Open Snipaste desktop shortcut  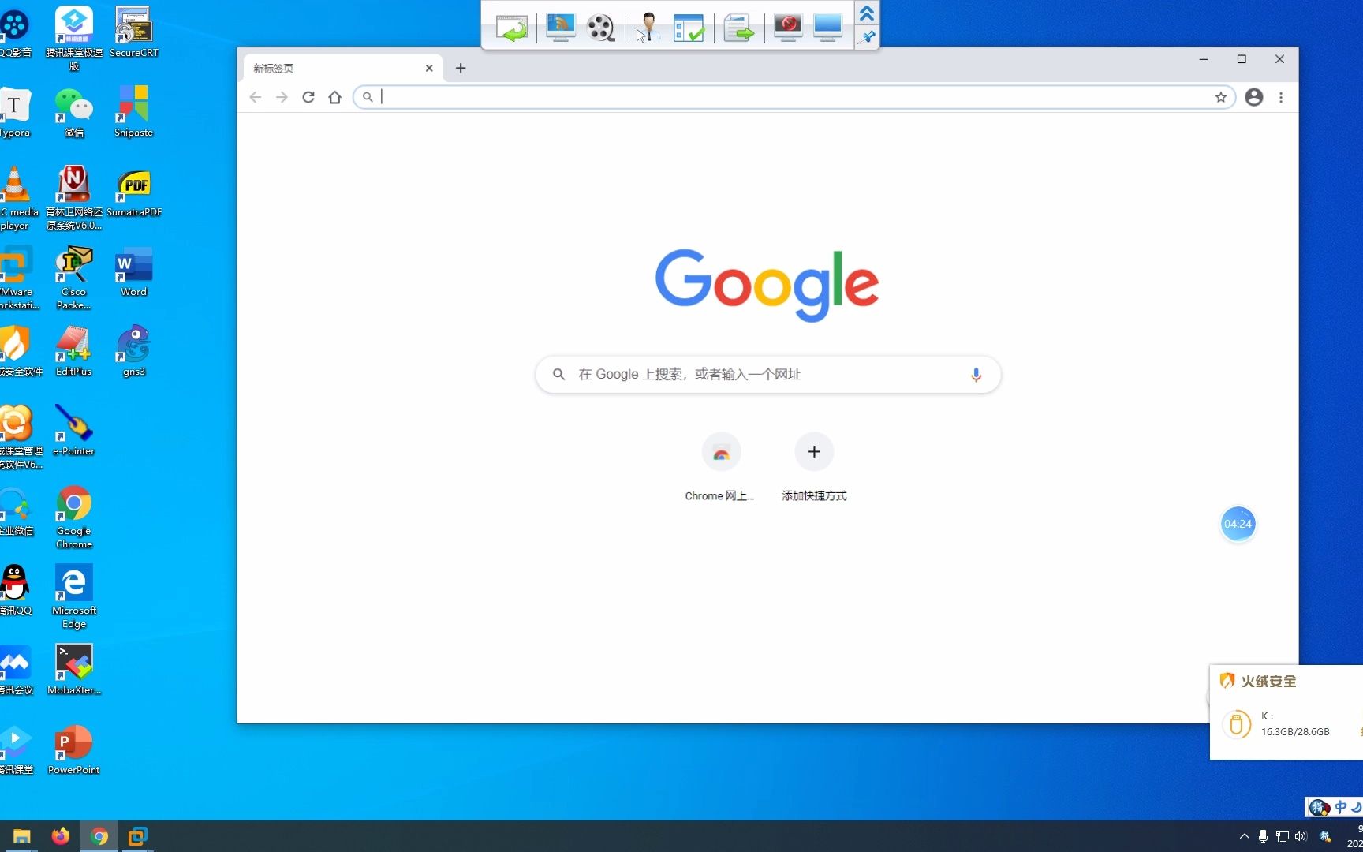click(x=133, y=112)
